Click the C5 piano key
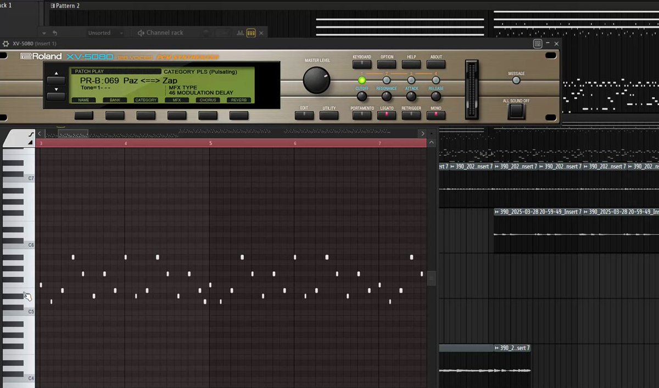The height and width of the screenshot is (388, 659). coord(19,312)
